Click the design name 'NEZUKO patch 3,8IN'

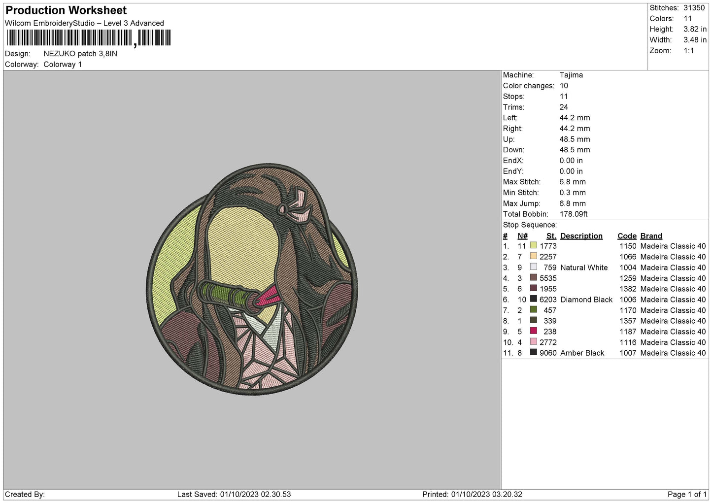80,54
